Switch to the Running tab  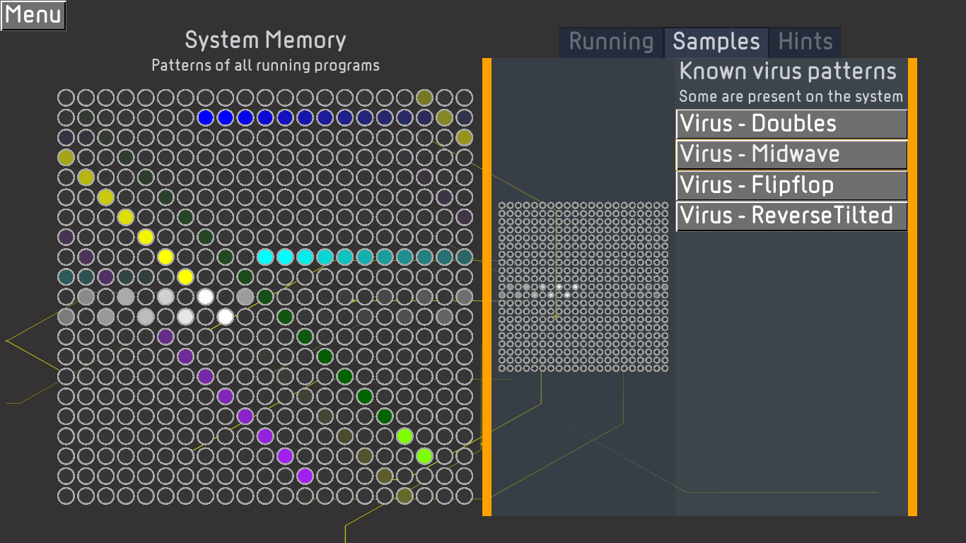tap(611, 42)
